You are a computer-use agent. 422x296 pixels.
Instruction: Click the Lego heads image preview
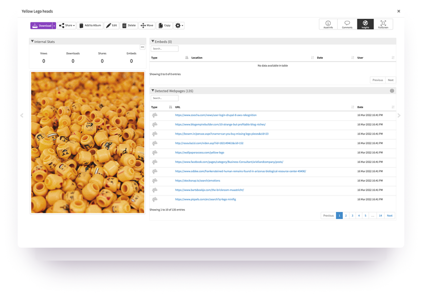tap(88, 143)
